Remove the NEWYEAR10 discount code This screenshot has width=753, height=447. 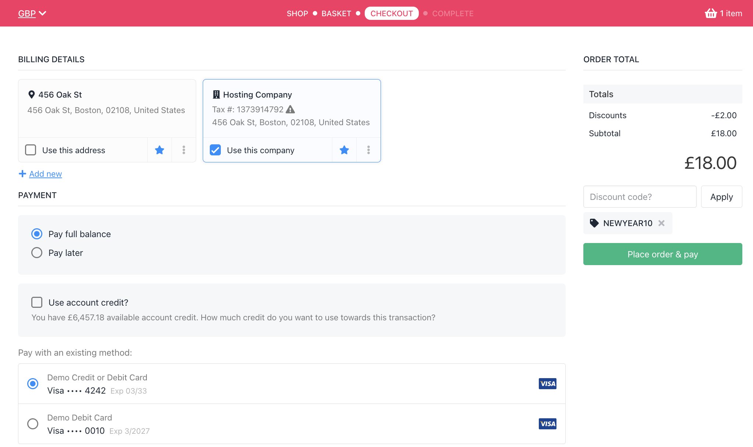661,223
